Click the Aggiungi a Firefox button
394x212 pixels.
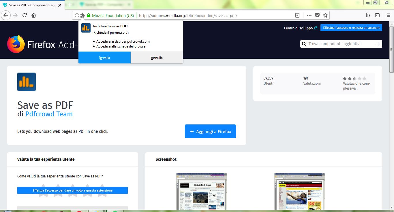210,131
